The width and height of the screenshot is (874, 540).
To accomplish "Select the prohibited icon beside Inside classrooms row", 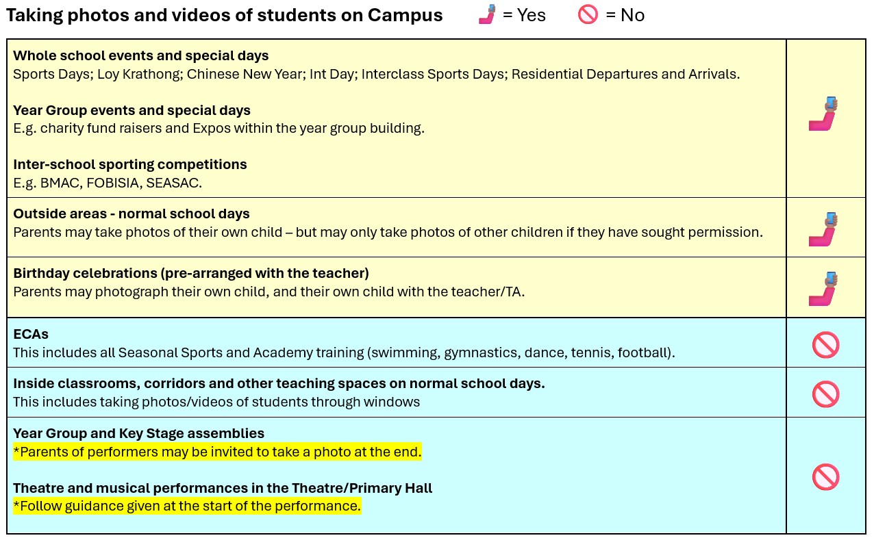I will click(825, 394).
